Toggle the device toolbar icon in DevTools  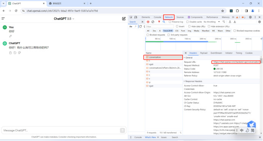pyautogui.click(x=136, y=17)
